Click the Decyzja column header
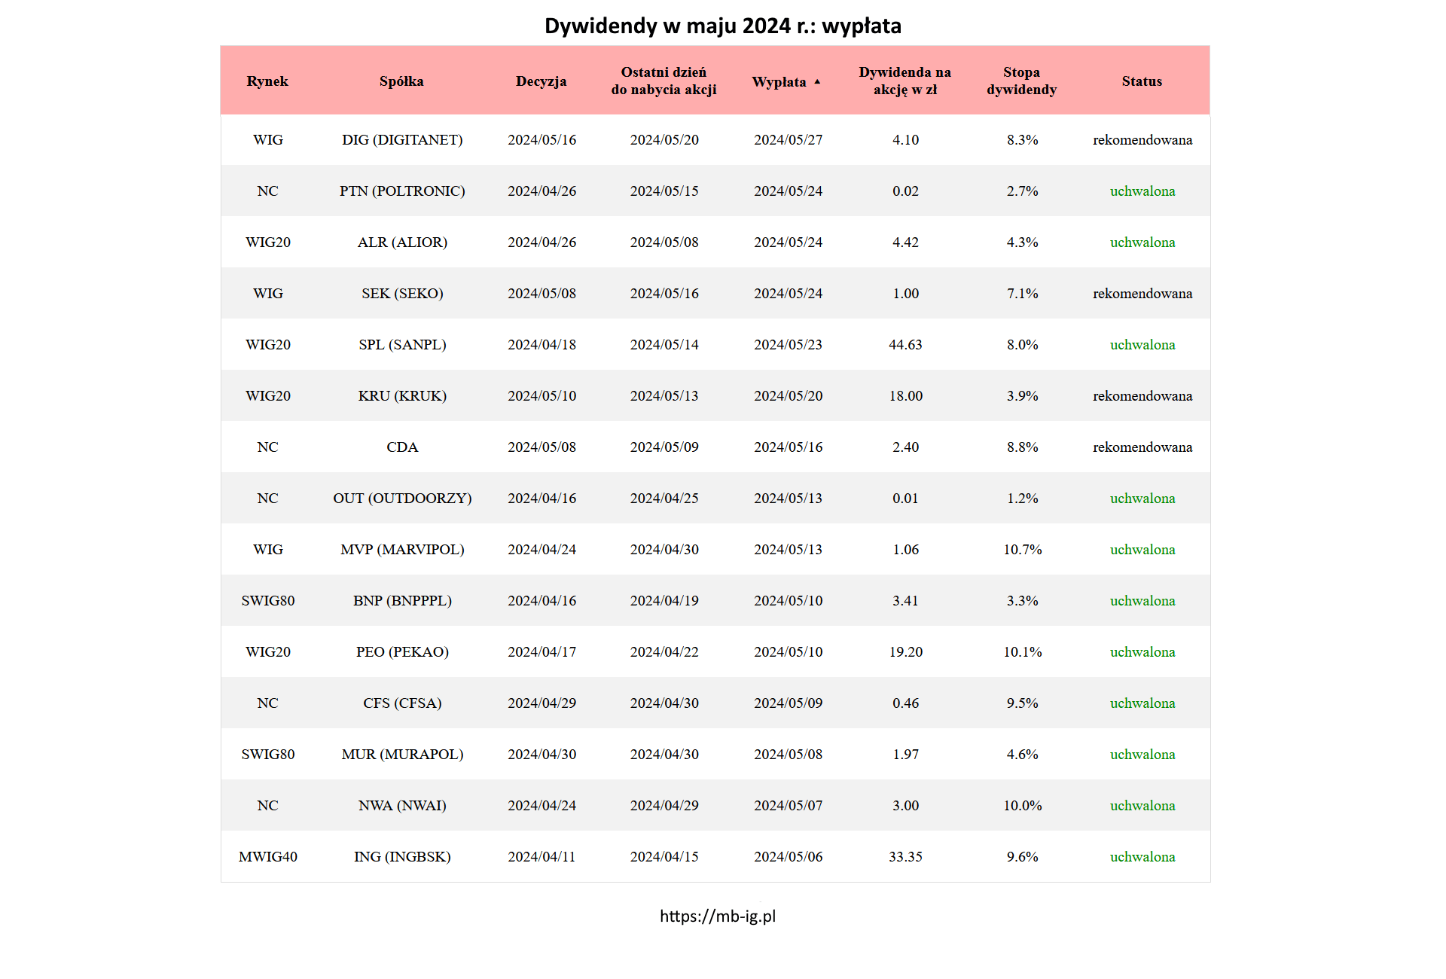Viewport: 1446px width, 979px height. (541, 81)
